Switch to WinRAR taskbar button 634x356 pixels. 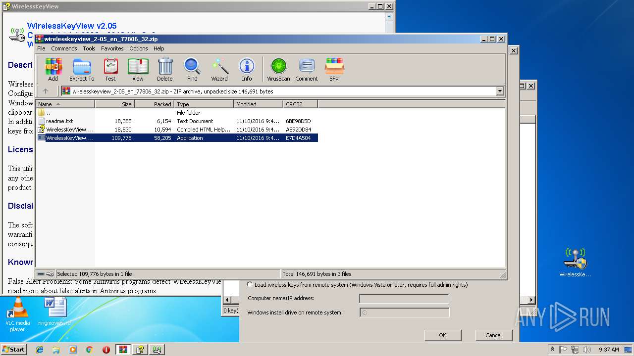[123, 350]
